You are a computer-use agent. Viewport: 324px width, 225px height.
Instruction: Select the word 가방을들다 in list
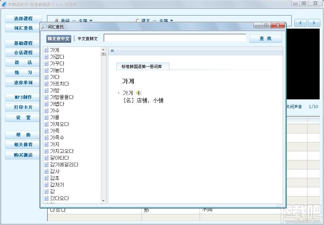pyautogui.click(x=62, y=97)
